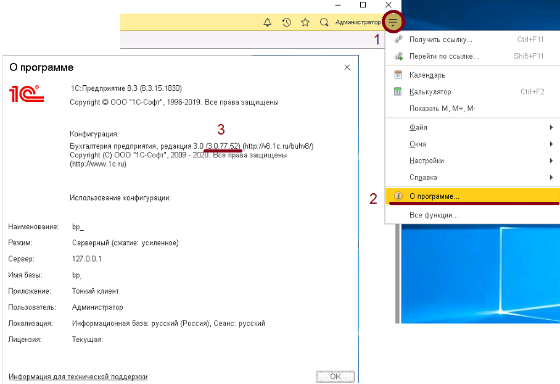Click the link icon beside Получить ссылку

pyautogui.click(x=398, y=40)
